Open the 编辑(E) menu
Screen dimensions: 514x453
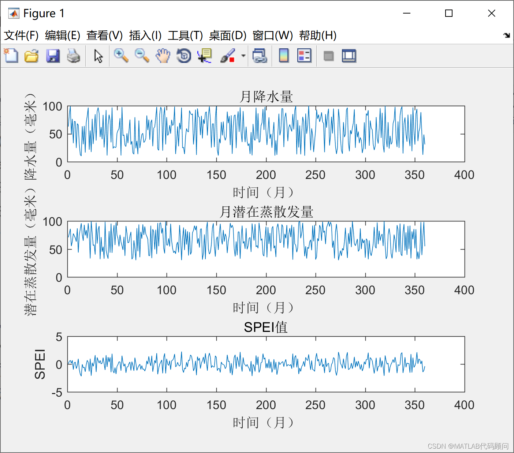click(63, 35)
